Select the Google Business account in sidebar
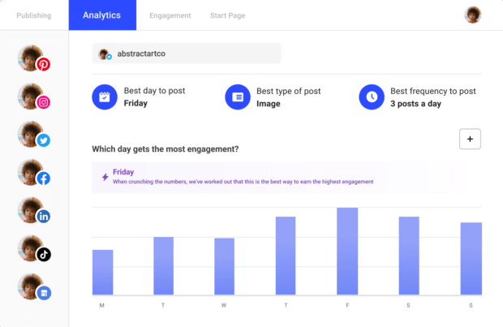This screenshot has height=327, width=503. 33,286
